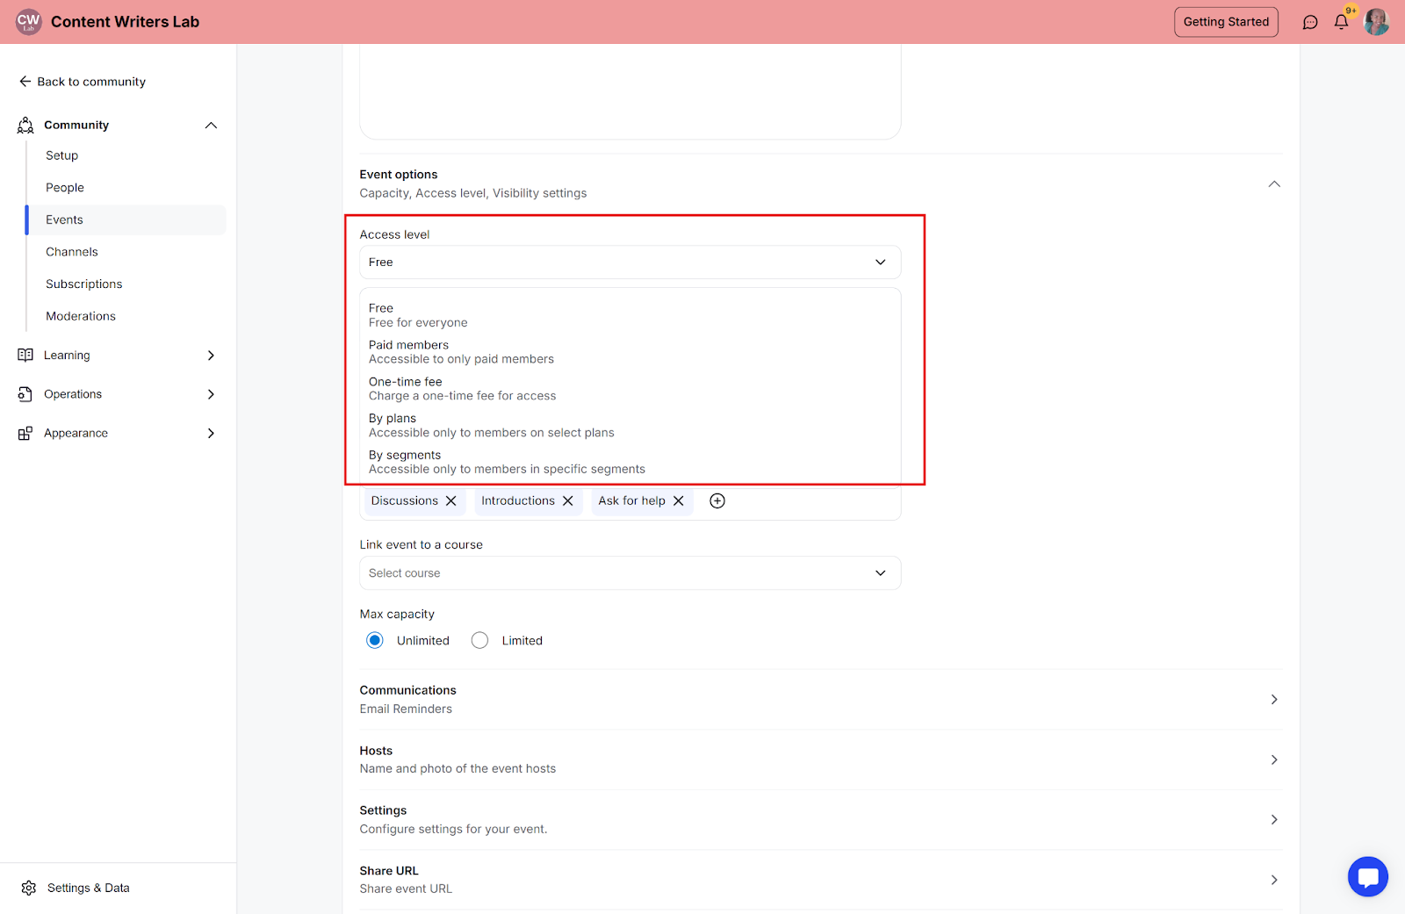Screen dimensions: 1405x914
Task: Click the Learning book icon
Action: (x=25, y=356)
